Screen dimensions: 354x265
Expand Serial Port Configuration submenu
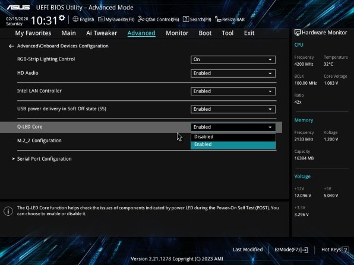tap(44, 159)
